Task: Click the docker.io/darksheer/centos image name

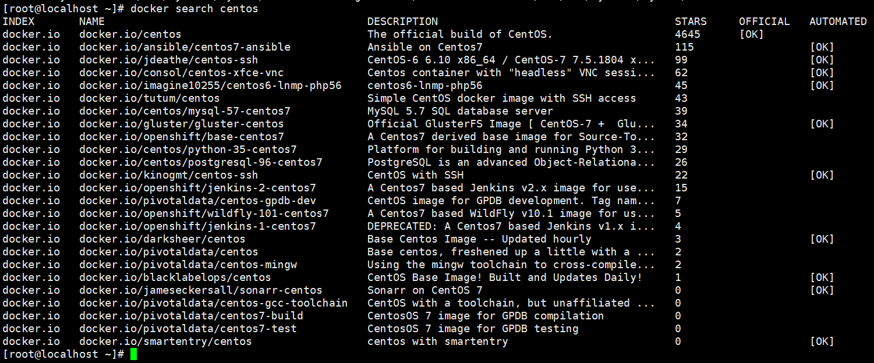Action: 162,239
